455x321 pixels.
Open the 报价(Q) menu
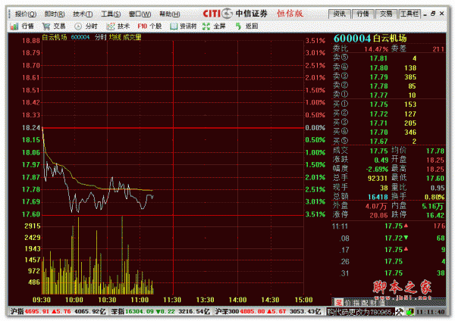(26, 14)
